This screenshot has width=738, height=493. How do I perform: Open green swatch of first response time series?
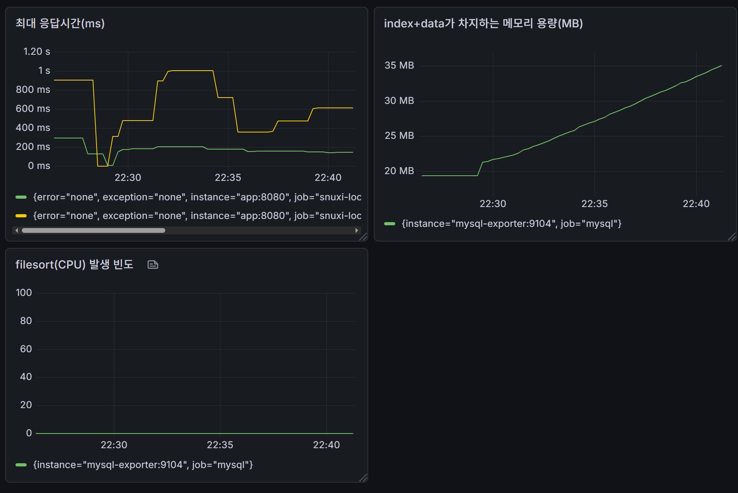pos(21,197)
